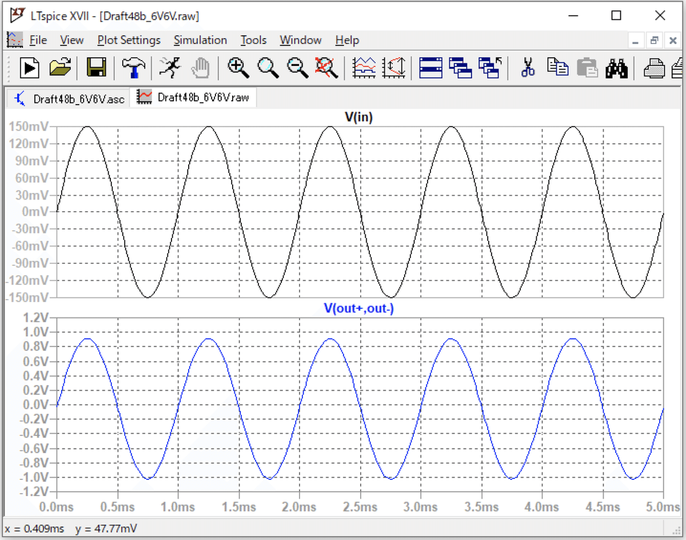
Task: Click the Zoom Full Extents crossed magnifier
Action: click(x=327, y=68)
